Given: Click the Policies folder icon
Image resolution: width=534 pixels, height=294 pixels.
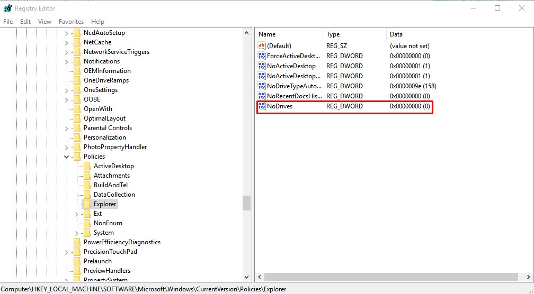Looking at the screenshot, I should (77, 157).
